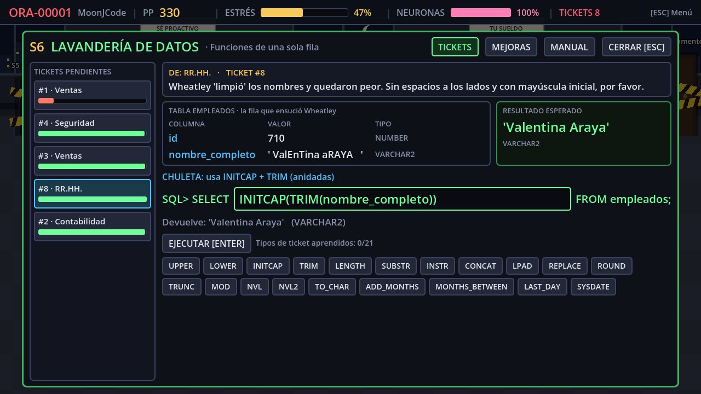Insert the LOWER function

(x=223, y=266)
